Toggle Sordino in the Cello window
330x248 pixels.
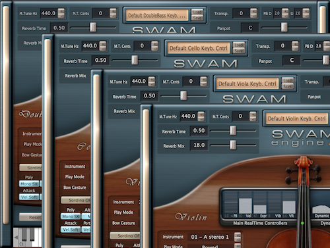(76, 200)
